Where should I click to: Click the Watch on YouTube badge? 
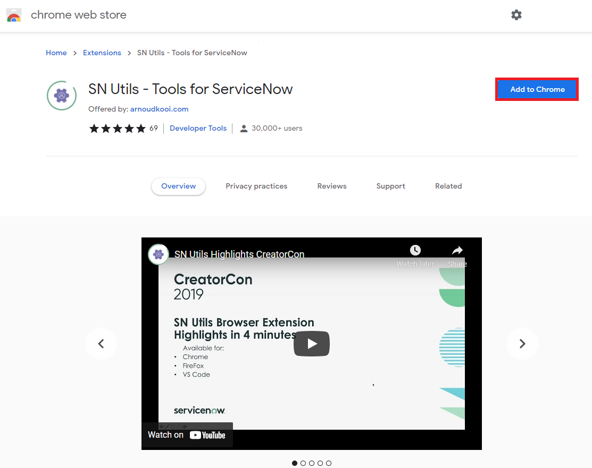(187, 435)
